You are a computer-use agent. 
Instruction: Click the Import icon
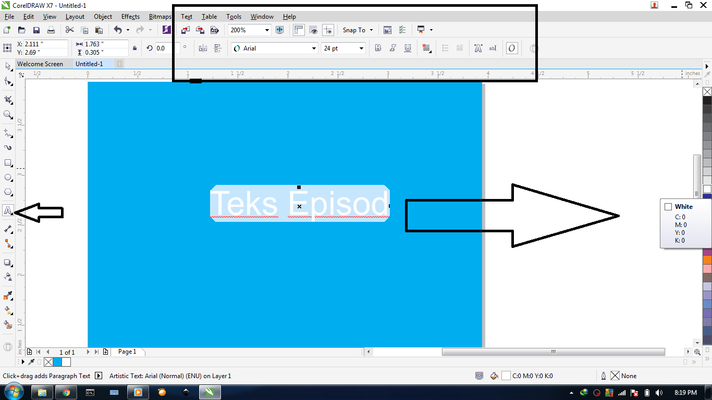coord(186,30)
